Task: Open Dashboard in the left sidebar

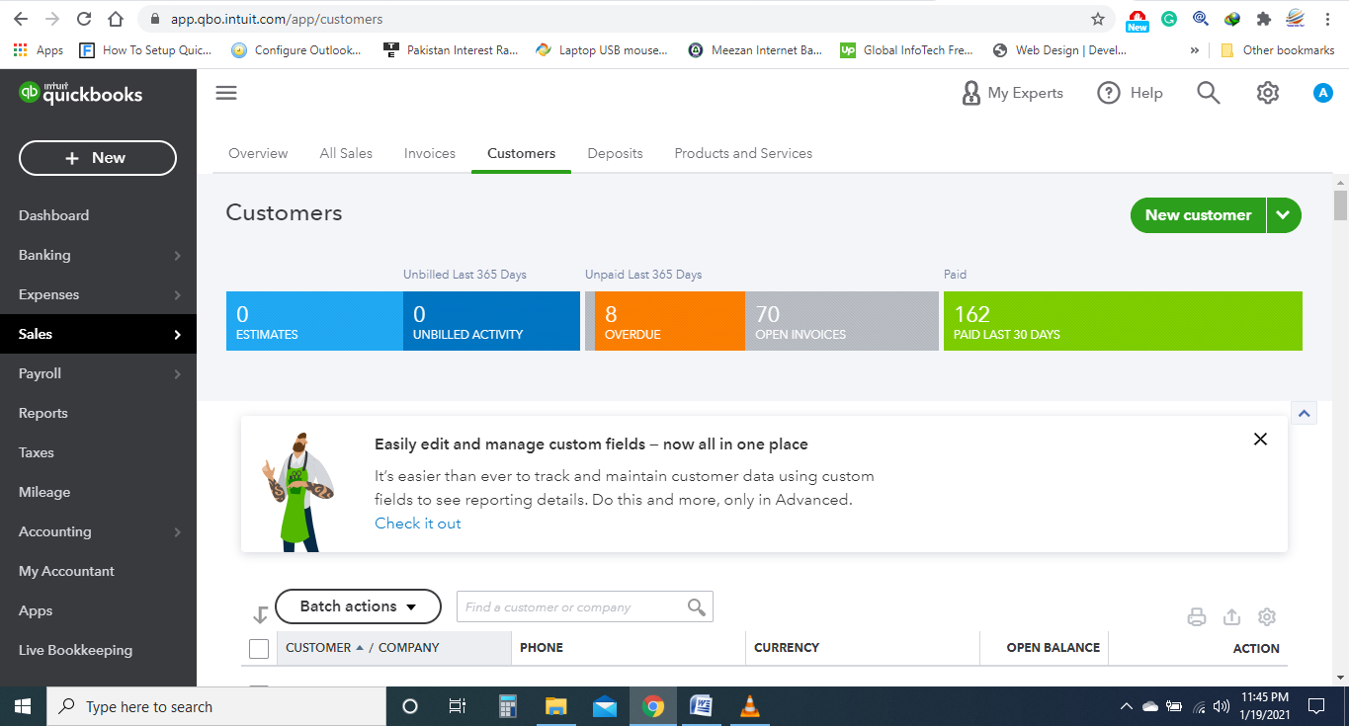Action: 53,215
